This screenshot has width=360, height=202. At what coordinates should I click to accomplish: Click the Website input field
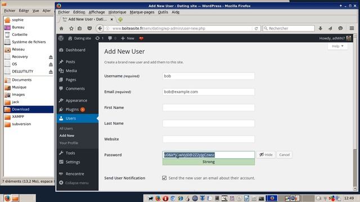[209, 139]
